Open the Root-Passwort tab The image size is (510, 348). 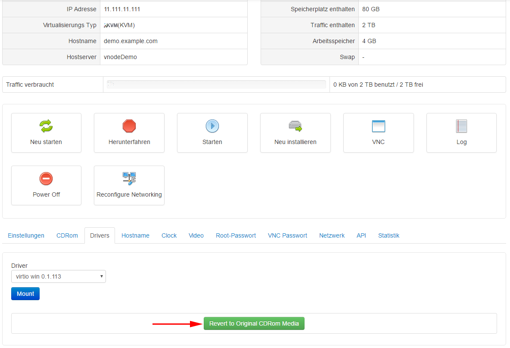point(236,235)
